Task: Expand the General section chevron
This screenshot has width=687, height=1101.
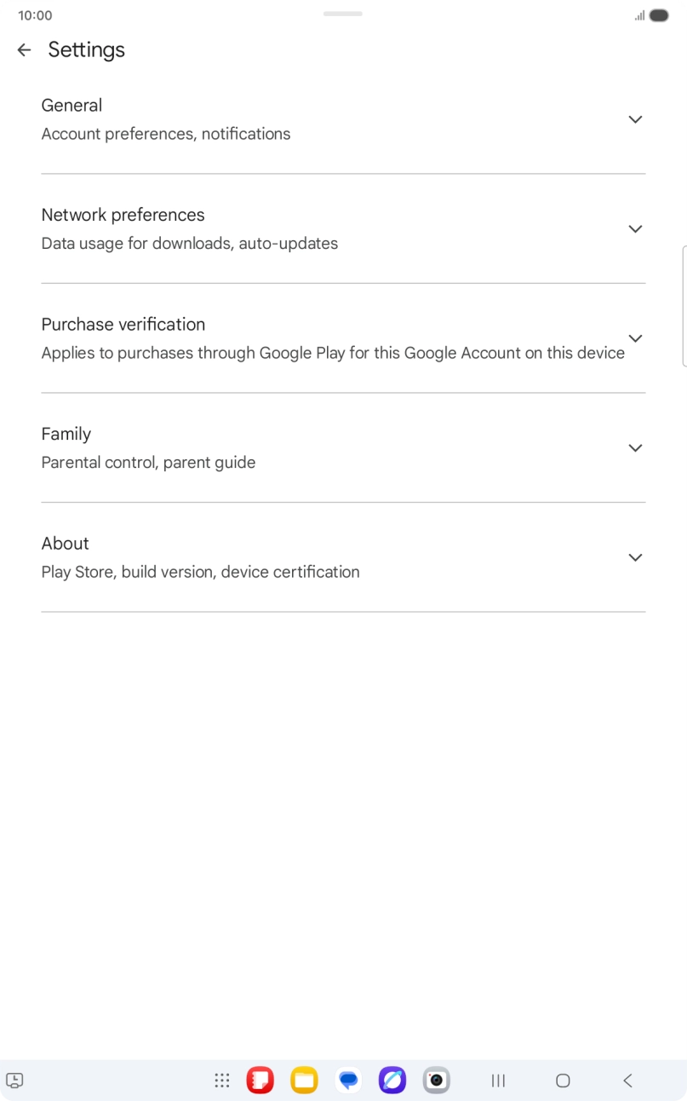Action: pos(635,119)
